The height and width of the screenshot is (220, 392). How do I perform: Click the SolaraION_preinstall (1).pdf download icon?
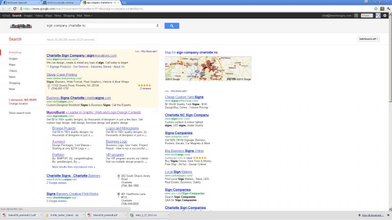[x=4, y=215]
